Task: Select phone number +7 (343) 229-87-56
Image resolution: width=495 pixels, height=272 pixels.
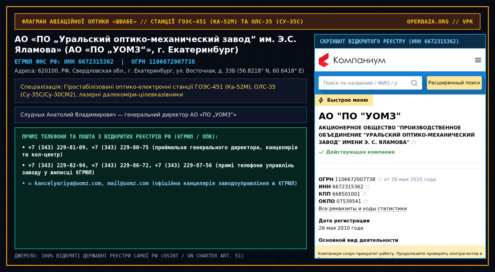Action: click(183, 165)
